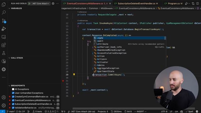Switch to SubscriptionDeletedEventHandler.cs tab
This screenshot has width=201, height=113.
[137, 3]
